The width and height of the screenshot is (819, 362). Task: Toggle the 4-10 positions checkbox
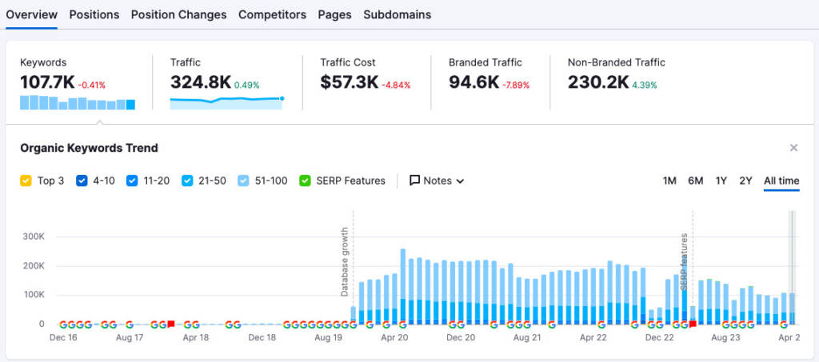click(82, 181)
